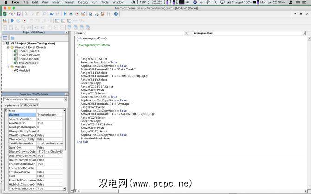
Task: Click the Reset stop icon in top toolbar
Action: tap(77, 14)
